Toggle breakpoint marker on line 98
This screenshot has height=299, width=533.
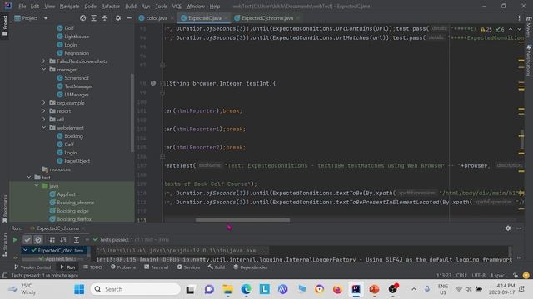[153, 83]
